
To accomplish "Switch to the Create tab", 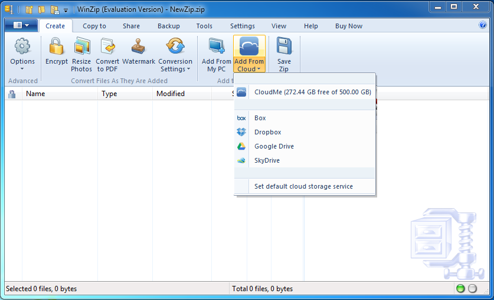I will [55, 26].
